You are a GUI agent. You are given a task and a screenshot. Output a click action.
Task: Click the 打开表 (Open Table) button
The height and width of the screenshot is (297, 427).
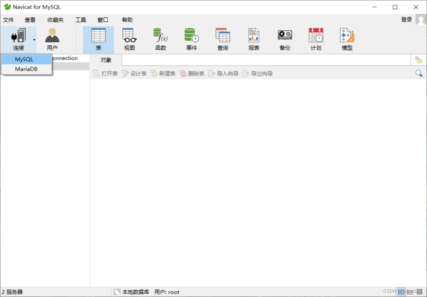tap(105, 74)
